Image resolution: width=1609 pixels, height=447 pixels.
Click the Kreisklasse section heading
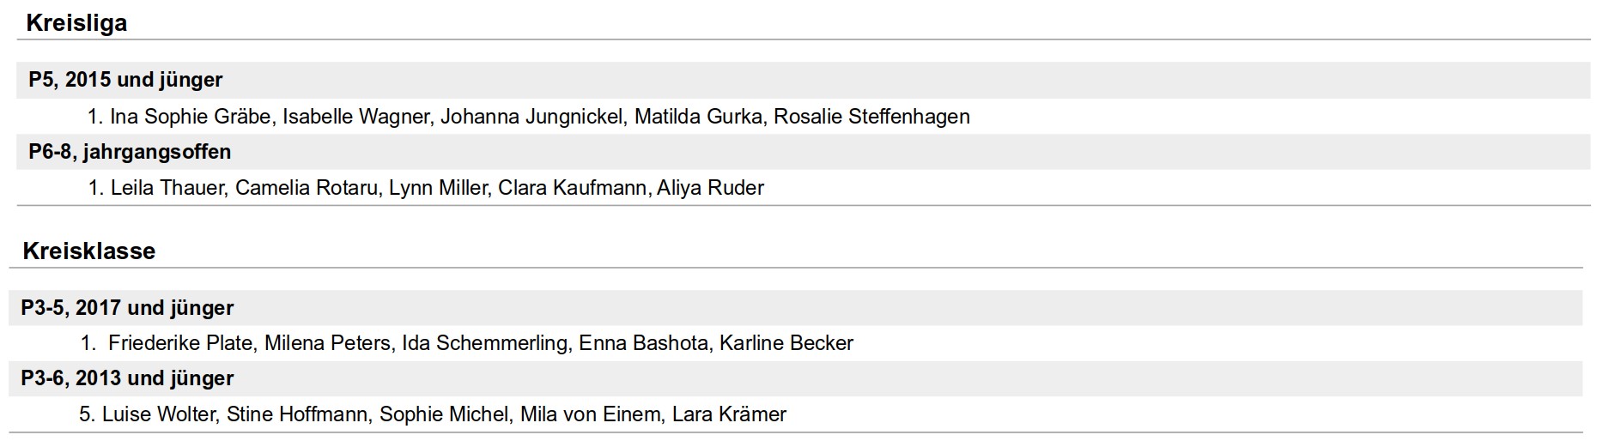pos(88,251)
